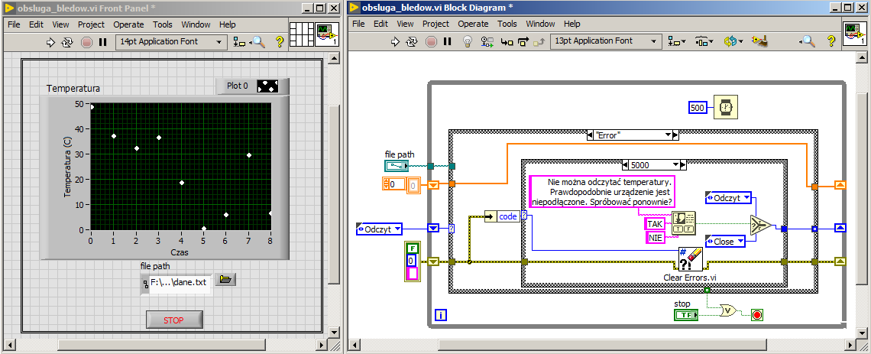The image size is (871, 354).
Task: Select the Clear Errors.vi node
Action: tap(690, 259)
